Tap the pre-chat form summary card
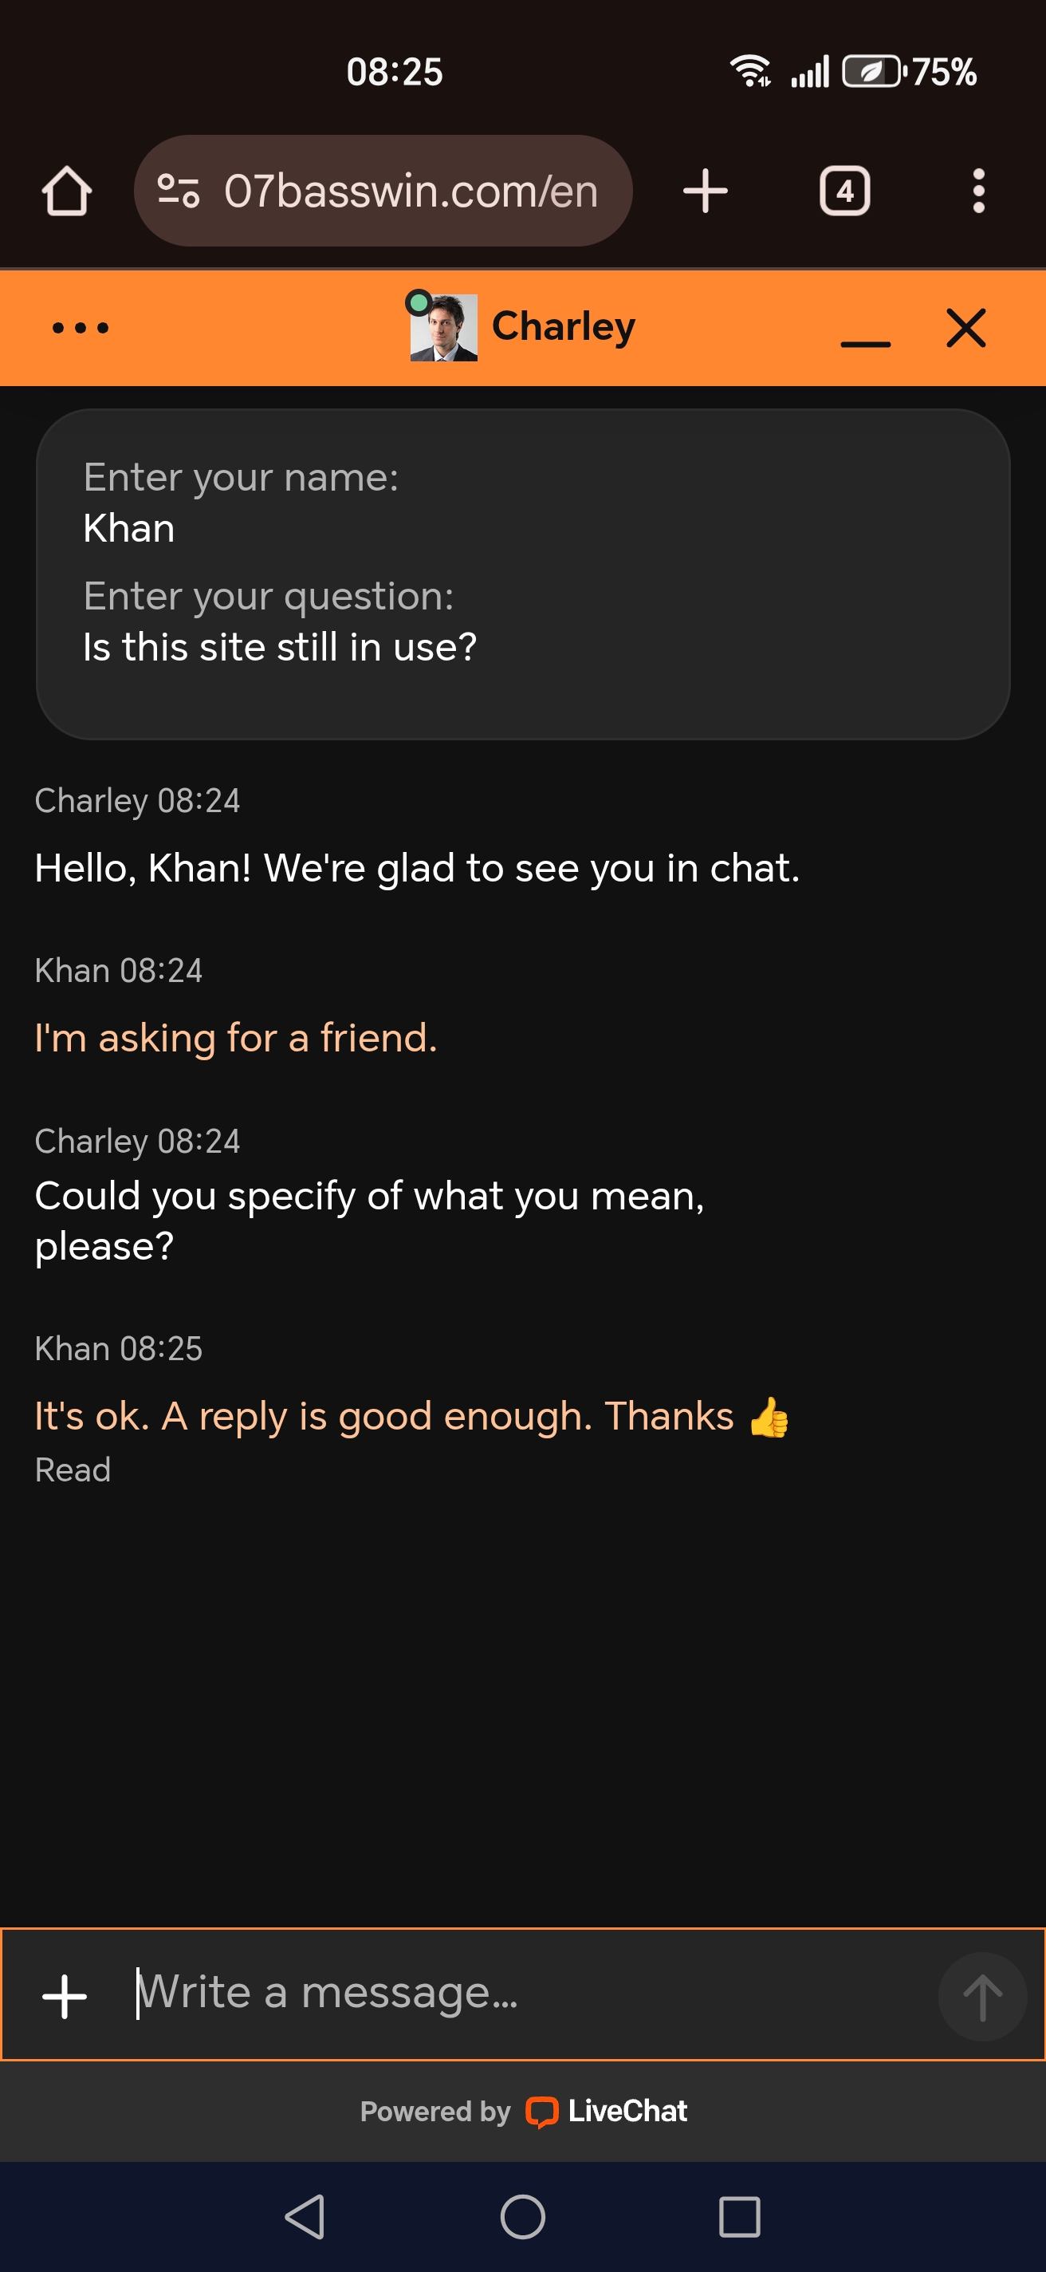Screen dimensions: 1046x2272 (x=522, y=574)
